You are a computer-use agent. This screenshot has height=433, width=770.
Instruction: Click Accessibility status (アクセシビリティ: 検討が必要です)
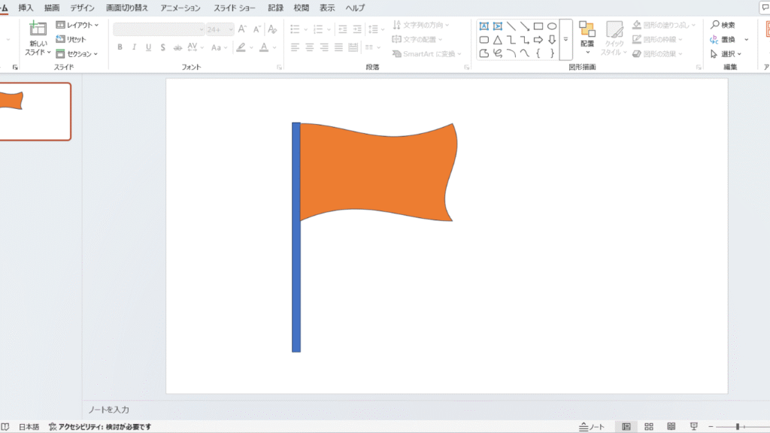[100, 427]
